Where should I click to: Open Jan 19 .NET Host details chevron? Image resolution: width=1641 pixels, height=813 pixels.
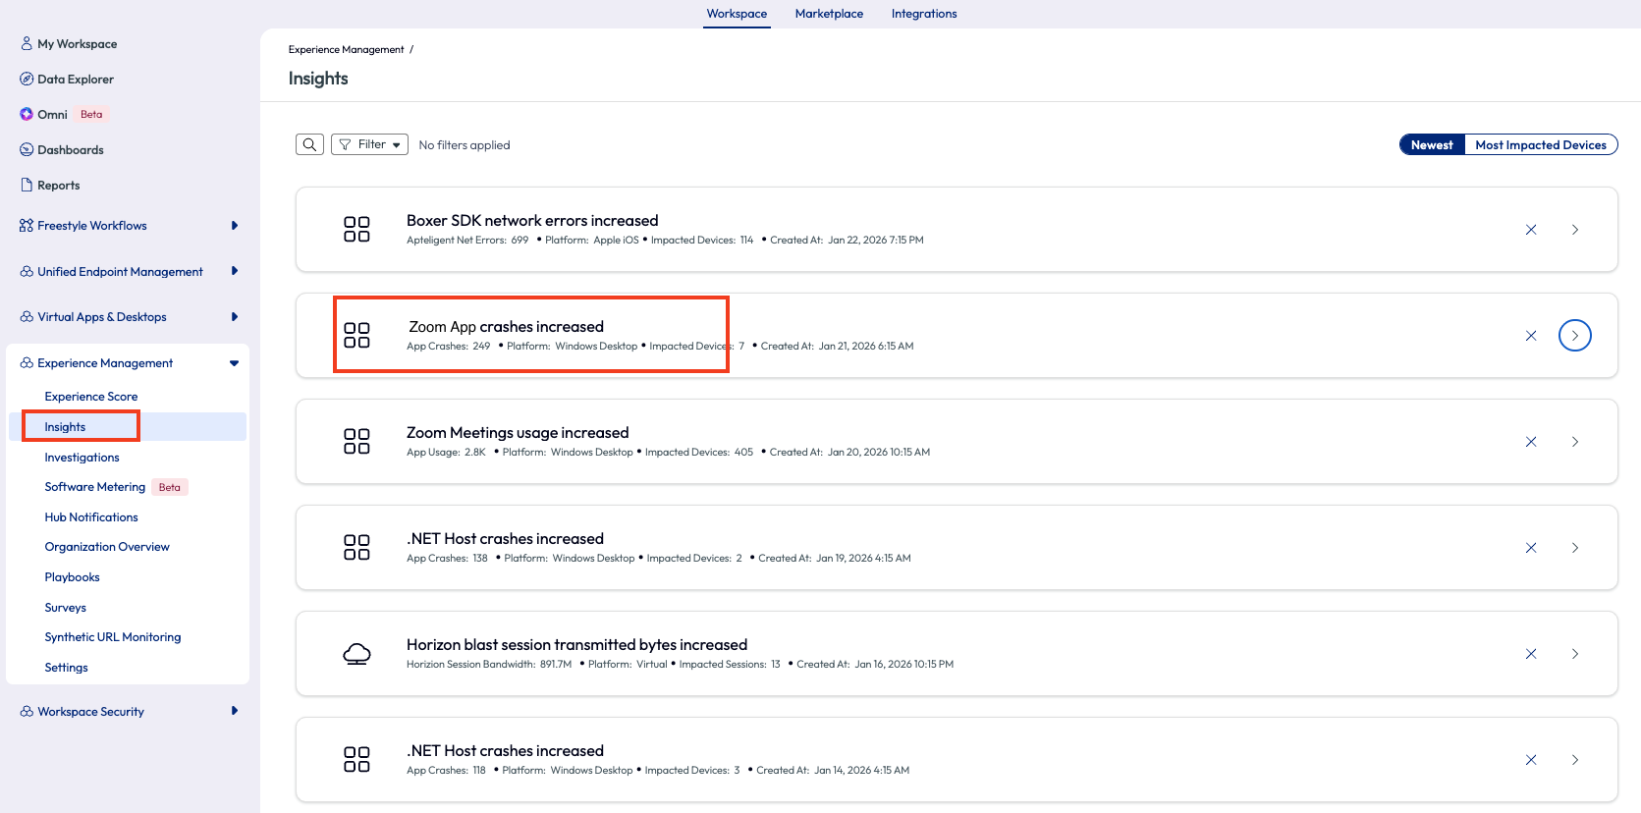coord(1575,547)
